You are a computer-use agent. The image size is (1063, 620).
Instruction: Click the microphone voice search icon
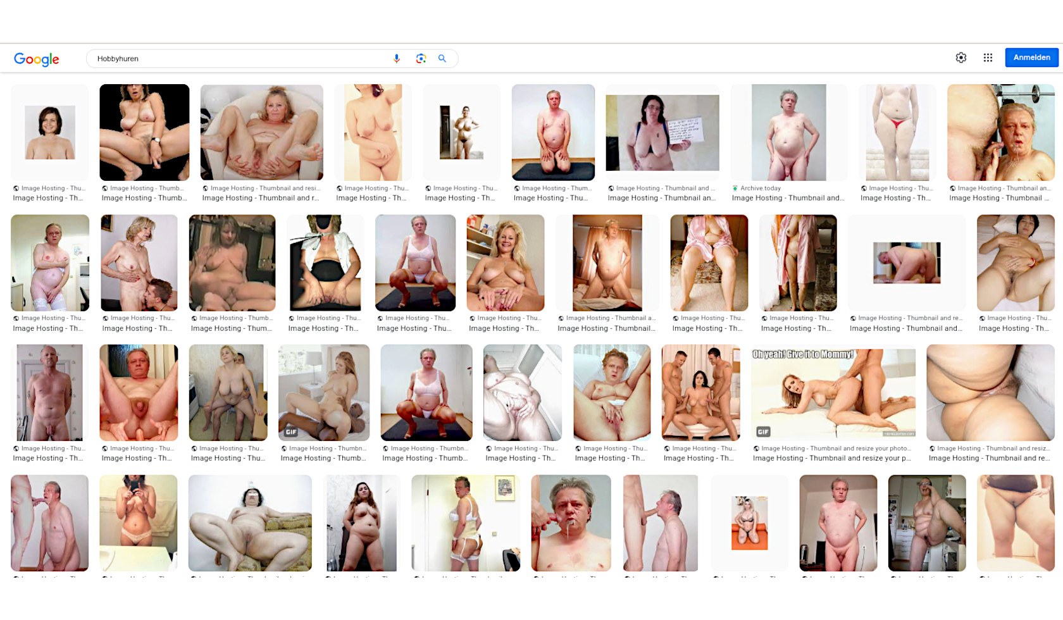tap(397, 59)
